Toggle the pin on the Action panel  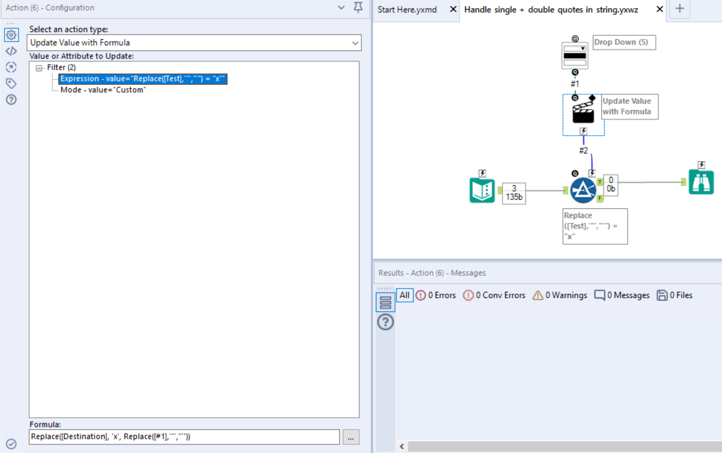358,8
